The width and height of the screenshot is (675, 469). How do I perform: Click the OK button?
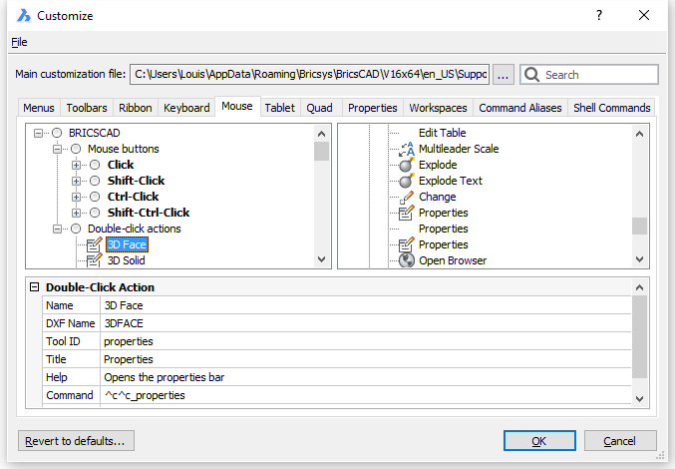(539, 441)
